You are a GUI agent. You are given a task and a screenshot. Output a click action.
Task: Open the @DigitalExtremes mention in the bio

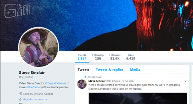(56, 83)
